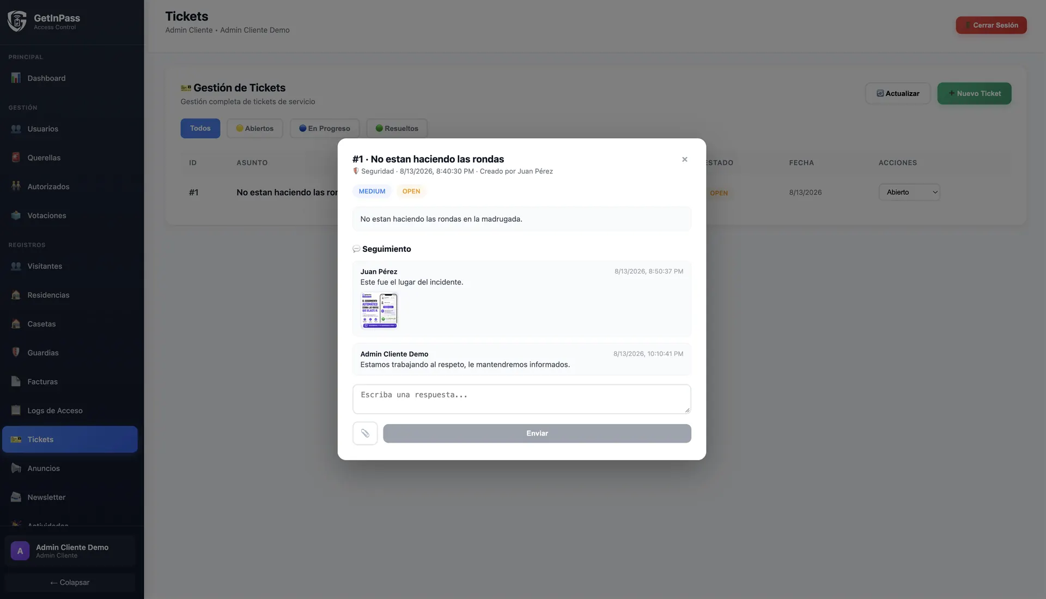This screenshot has height=599, width=1046.
Task: Click the Cerrar Sesión button
Action: point(991,25)
